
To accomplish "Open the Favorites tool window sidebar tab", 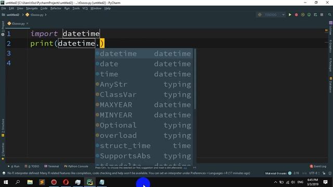I will [x=3, y=151].
